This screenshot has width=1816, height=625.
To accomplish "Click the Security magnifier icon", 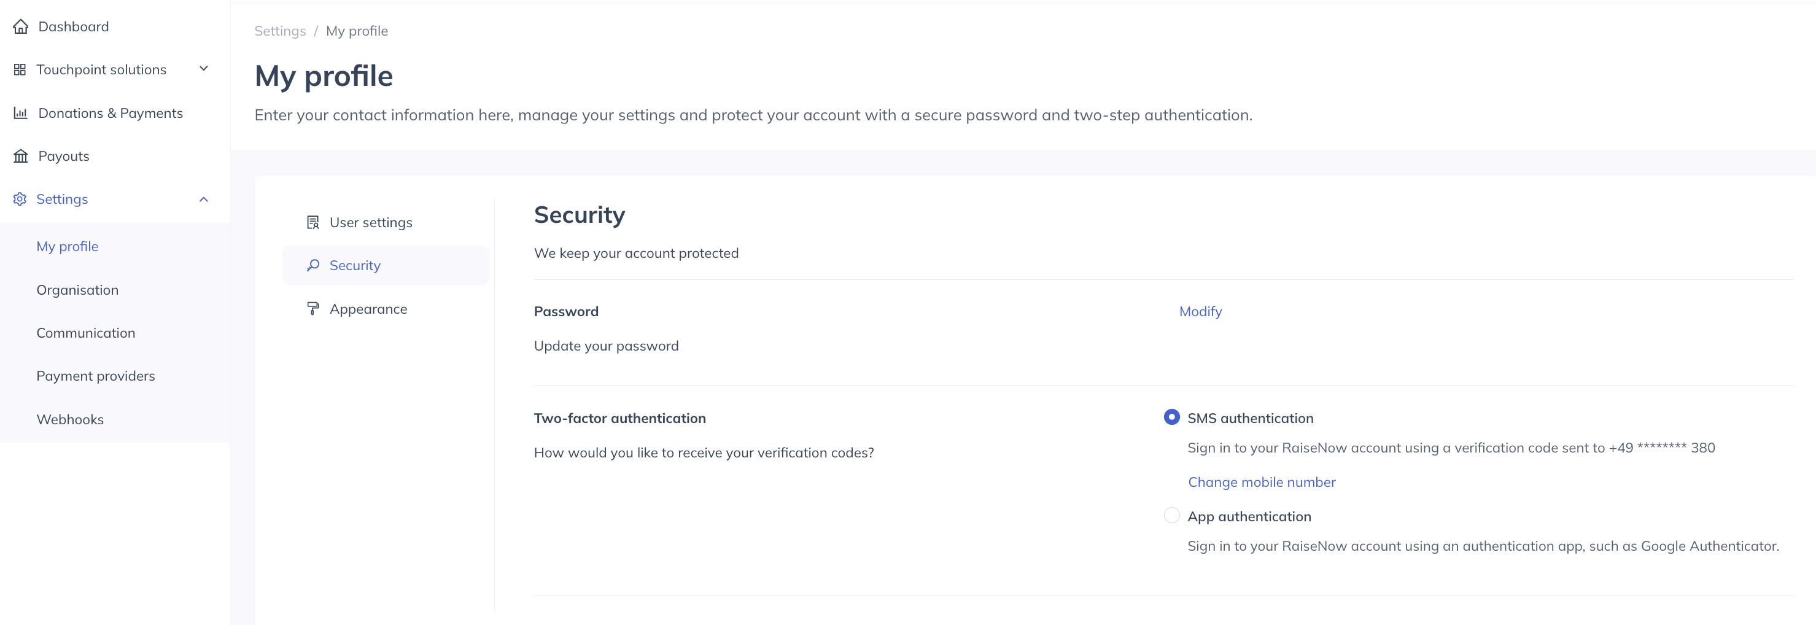I will click(x=313, y=265).
